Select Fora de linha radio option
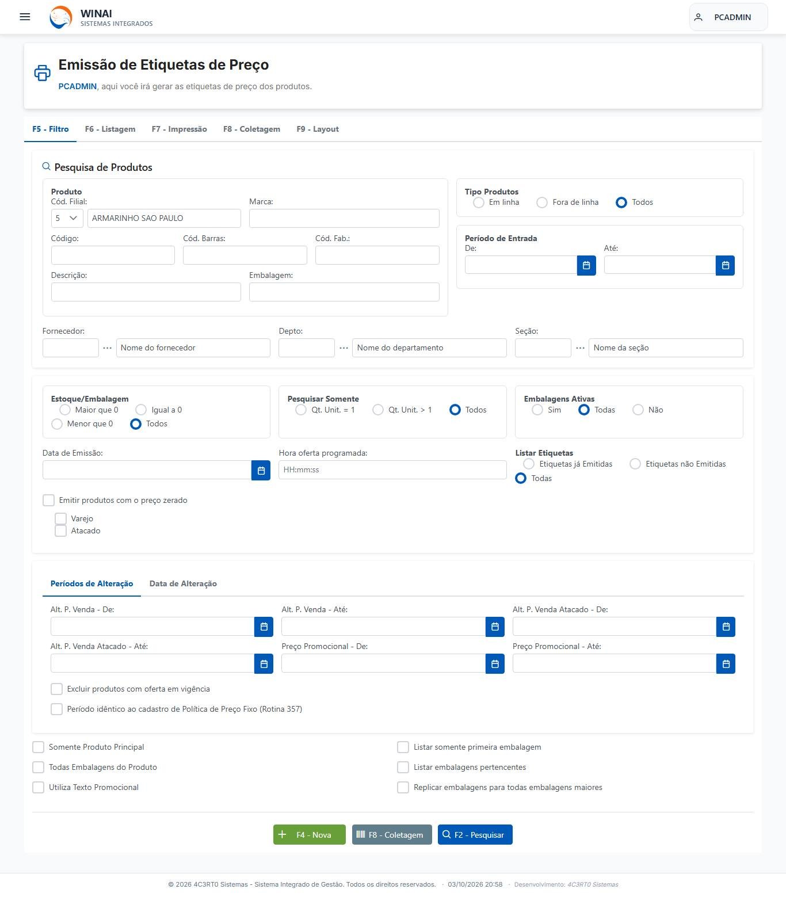786x897 pixels. [x=542, y=203]
